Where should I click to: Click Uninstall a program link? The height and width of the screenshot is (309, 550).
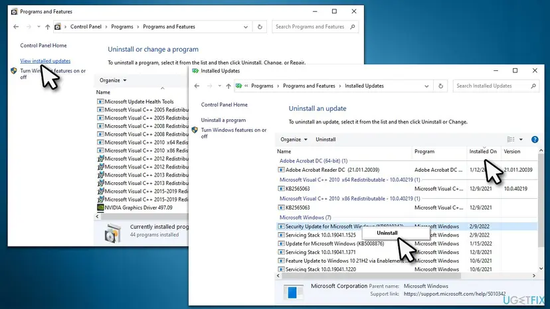(x=223, y=120)
